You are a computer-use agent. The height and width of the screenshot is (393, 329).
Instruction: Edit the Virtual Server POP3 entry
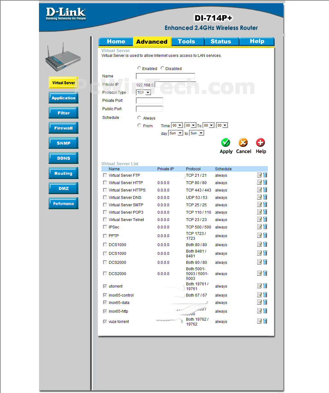coord(259,212)
